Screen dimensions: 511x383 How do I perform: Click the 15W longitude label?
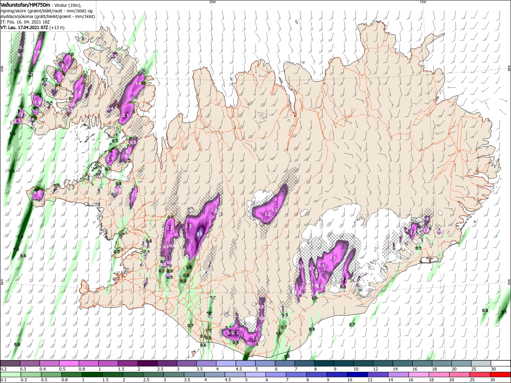click(423, 2)
